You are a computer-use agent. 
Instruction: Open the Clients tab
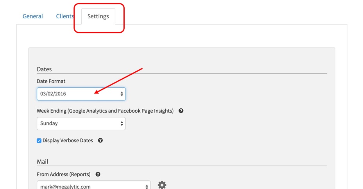tap(65, 16)
